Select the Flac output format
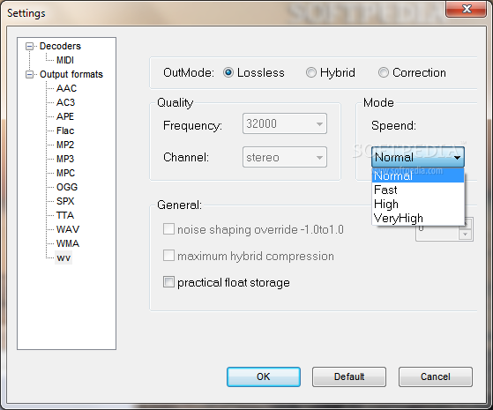This screenshot has height=410, width=493. pyautogui.click(x=65, y=130)
